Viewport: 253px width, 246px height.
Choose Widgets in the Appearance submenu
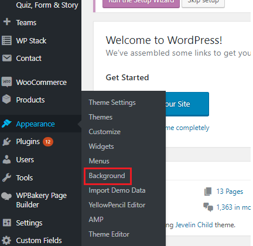coord(101,146)
